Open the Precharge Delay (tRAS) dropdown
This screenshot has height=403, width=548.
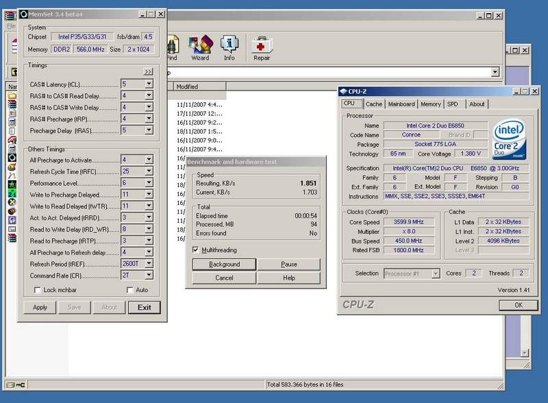149,130
